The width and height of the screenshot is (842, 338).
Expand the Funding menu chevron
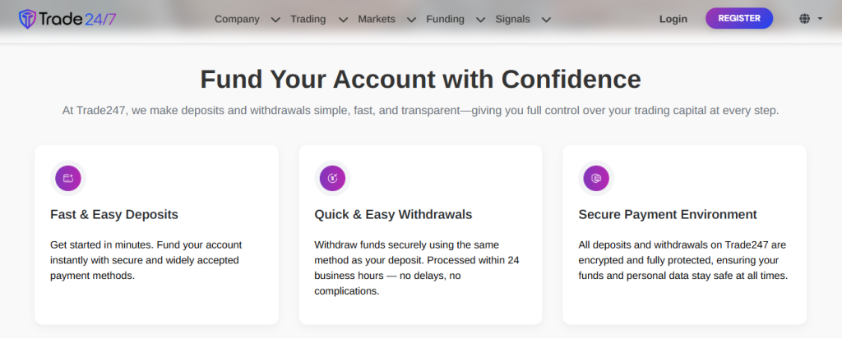(480, 20)
